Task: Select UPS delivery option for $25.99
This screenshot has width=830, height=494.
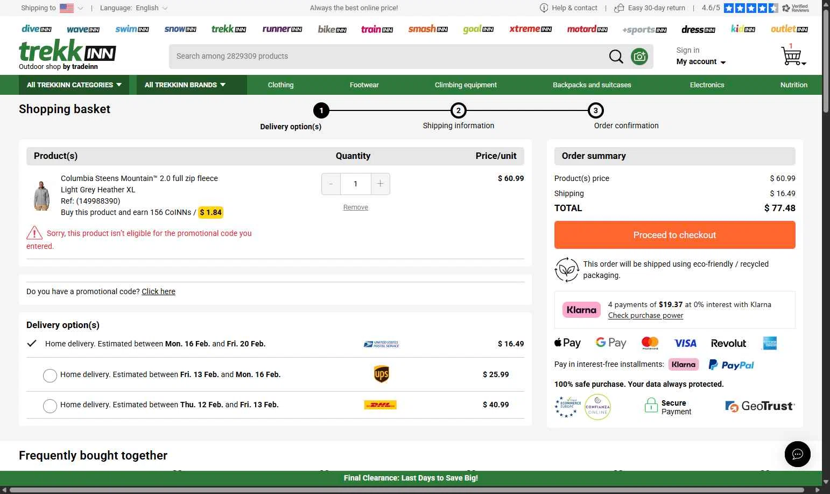Action: pyautogui.click(x=50, y=375)
